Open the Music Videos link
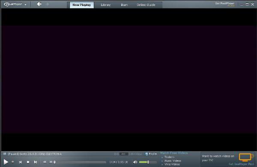 click(173, 161)
